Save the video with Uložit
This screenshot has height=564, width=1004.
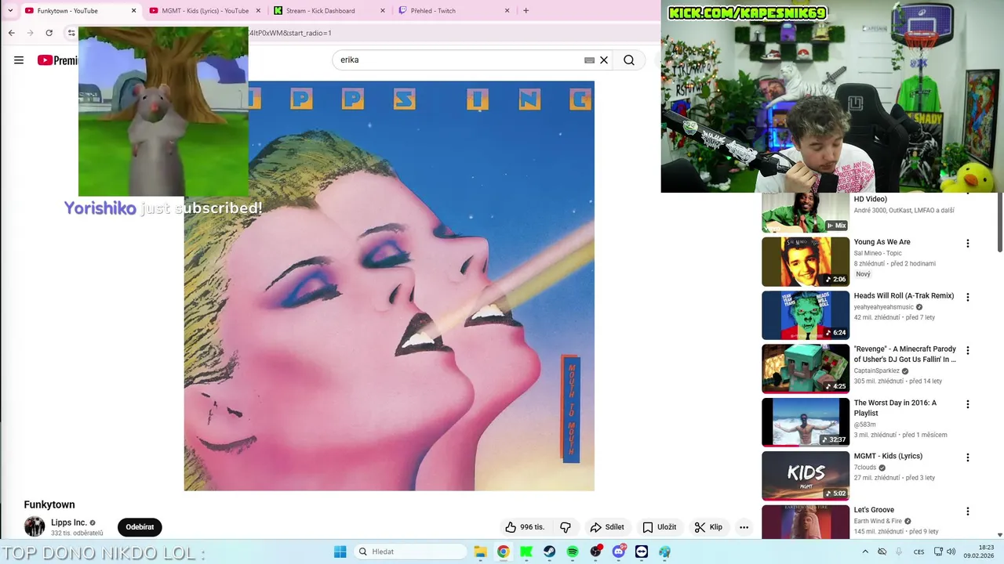[659, 527]
